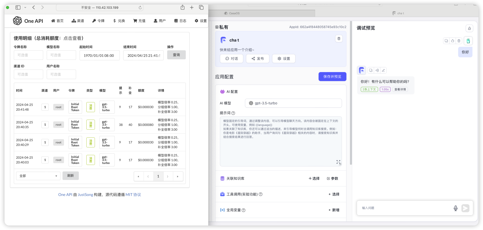Image resolution: width=483 pixels, height=230 pixels.
Task: Click the 设置 button on app card
Action: [x=284, y=59]
